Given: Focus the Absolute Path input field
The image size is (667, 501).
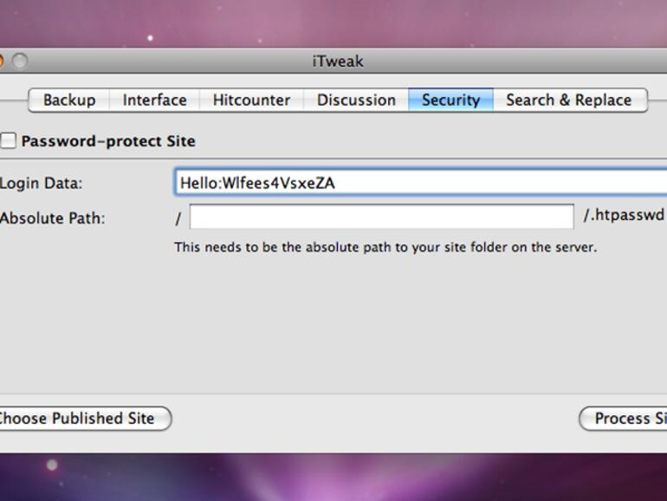Looking at the screenshot, I should point(381,217).
